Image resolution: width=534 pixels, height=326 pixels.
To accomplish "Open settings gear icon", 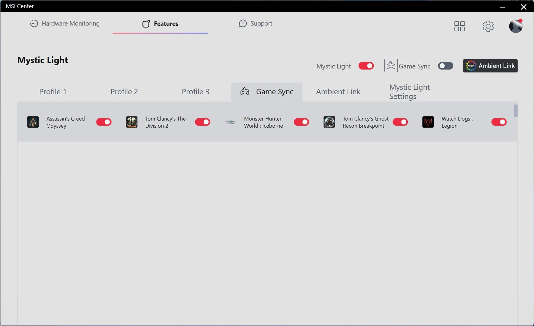I will coord(488,26).
